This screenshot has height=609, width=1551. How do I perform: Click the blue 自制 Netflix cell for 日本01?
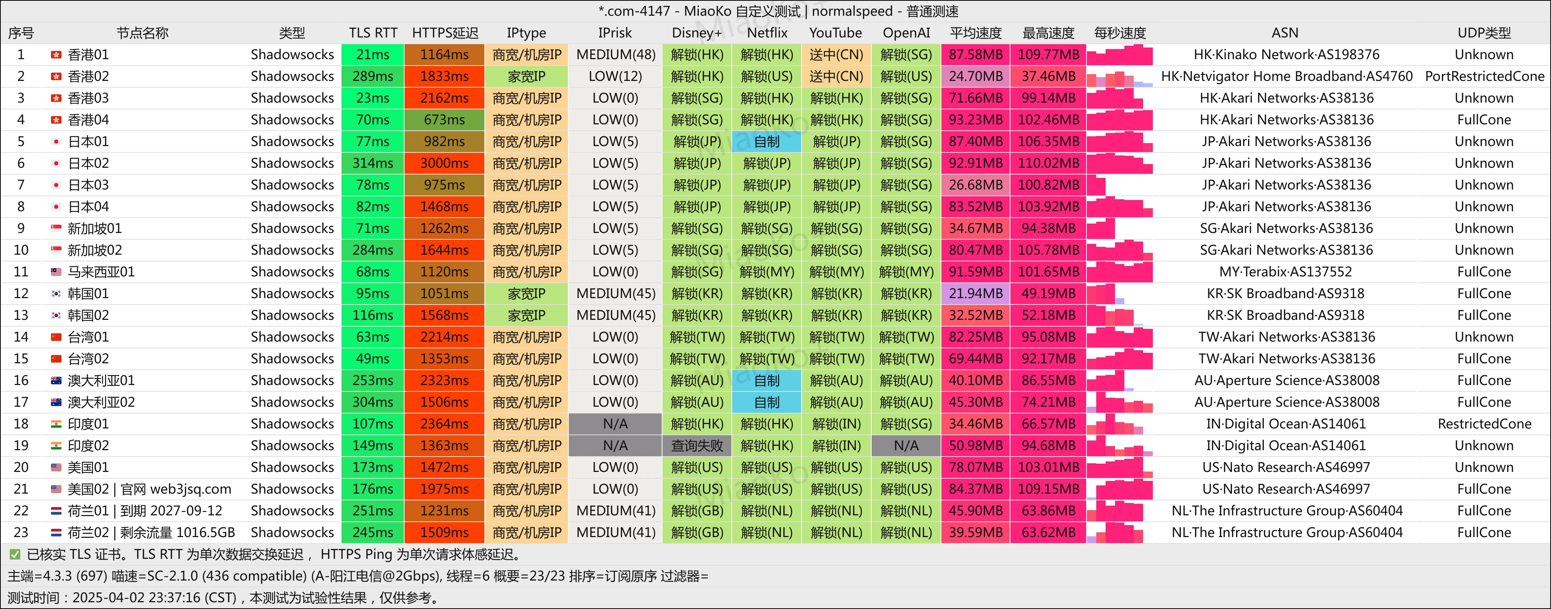click(766, 142)
